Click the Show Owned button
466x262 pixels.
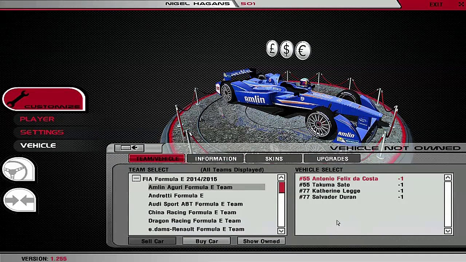pyautogui.click(x=261, y=241)
